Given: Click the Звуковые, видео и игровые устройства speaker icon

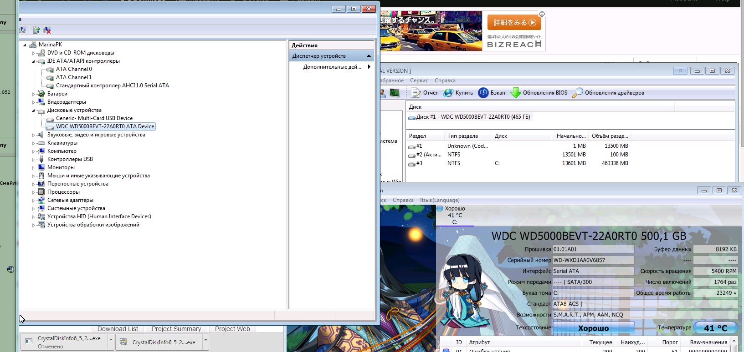Looking at the screenshot, I should coord(41,135).
